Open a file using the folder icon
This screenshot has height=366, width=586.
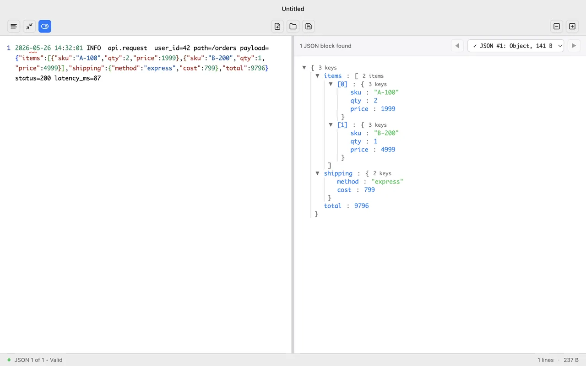pos(293,27)
